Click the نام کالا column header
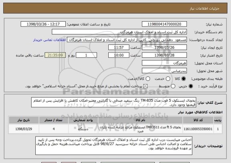 point(140,120)
